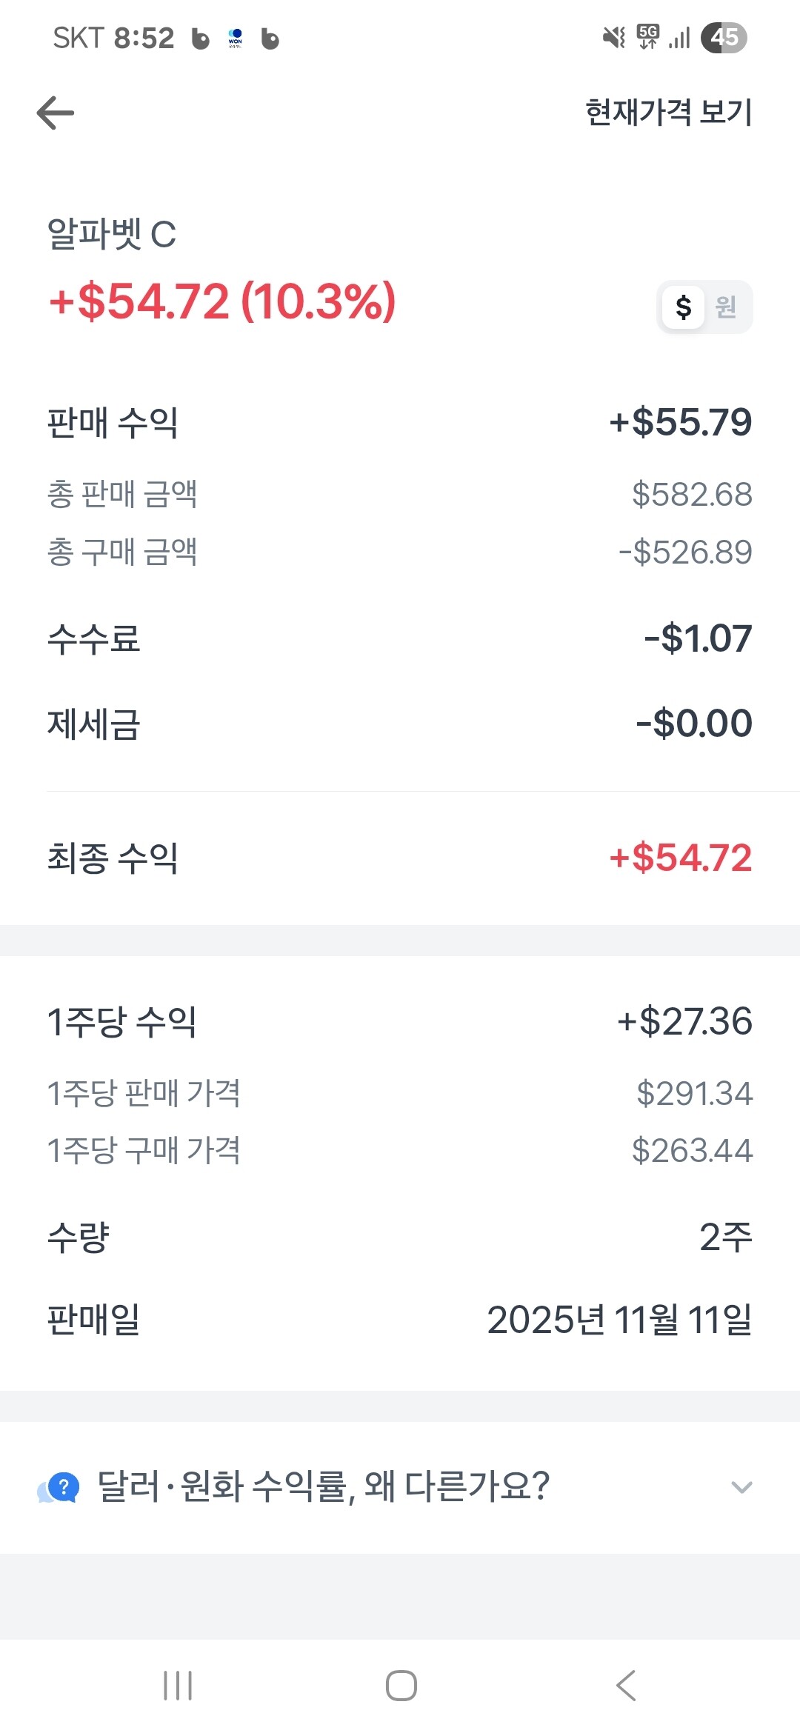Open 현재가격 보기 link
Viewport: 800px width, 1733px height.
click(668, 113)
